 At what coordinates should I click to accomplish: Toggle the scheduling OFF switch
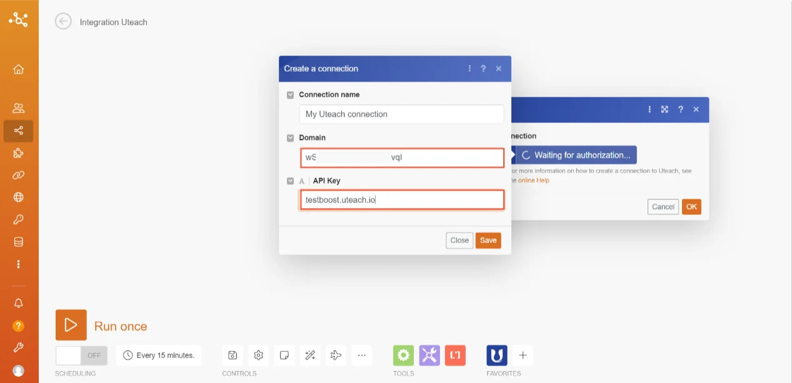pos(81,356)
